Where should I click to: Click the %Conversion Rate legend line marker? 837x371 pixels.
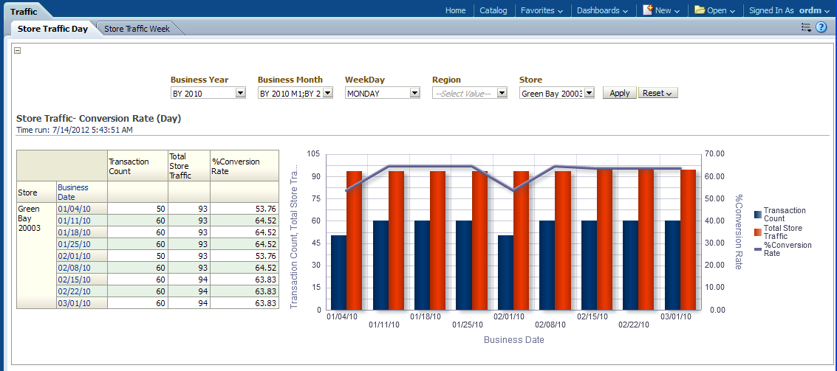(758, 249)
